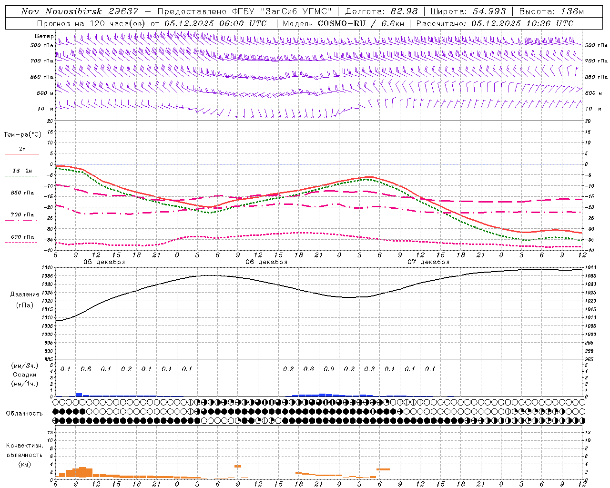Click the Широта: 54.993 latitude value

tap(468, 11)
